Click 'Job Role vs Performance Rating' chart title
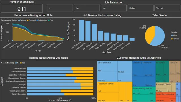This screenshot has width=181, height=102. click(x=102, y=15)
